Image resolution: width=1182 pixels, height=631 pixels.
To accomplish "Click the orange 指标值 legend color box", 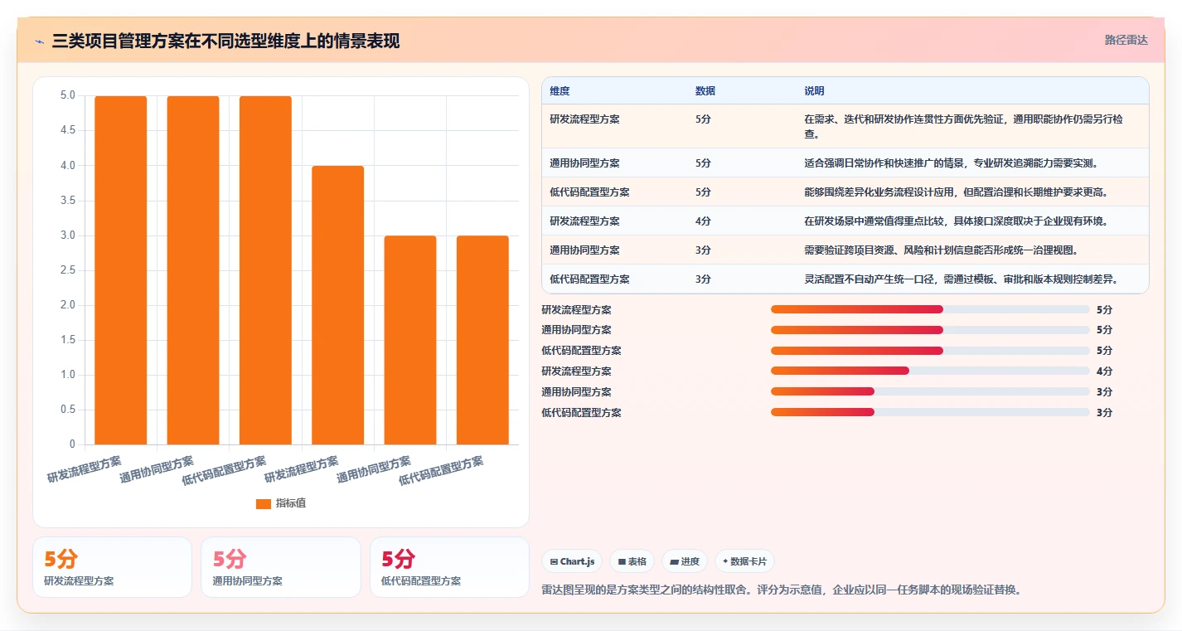I will coord(264,503).
